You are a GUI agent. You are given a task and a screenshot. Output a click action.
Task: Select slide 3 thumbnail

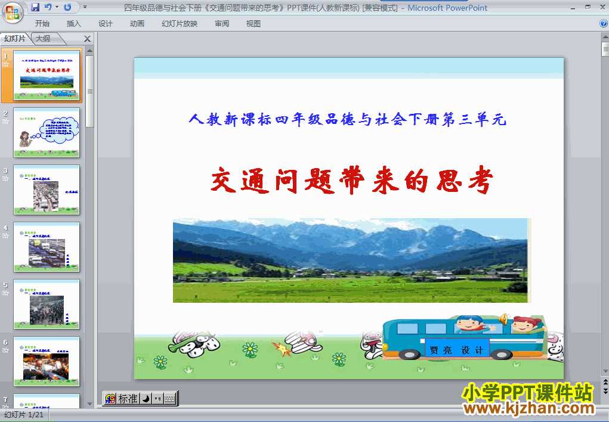(47, 190)
